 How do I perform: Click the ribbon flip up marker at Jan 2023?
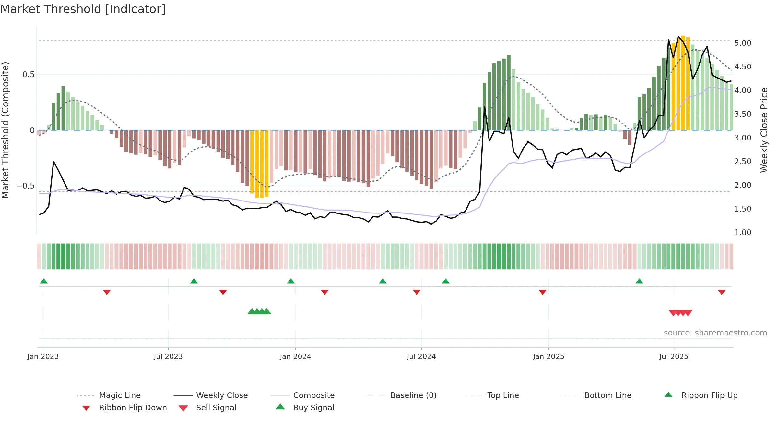point(44,281)
